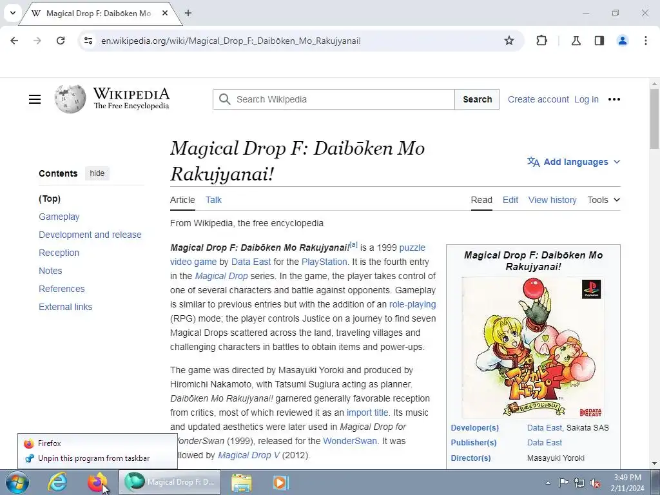Open Chrome Labs flask icon
660x495 pixels.
(576, 41)
